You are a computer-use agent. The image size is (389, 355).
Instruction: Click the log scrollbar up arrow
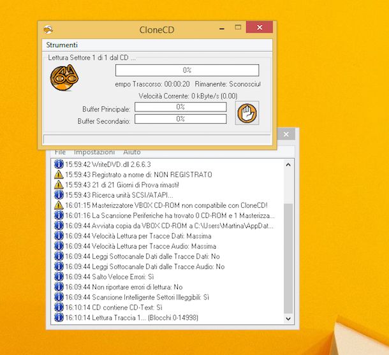click(288, 164)
